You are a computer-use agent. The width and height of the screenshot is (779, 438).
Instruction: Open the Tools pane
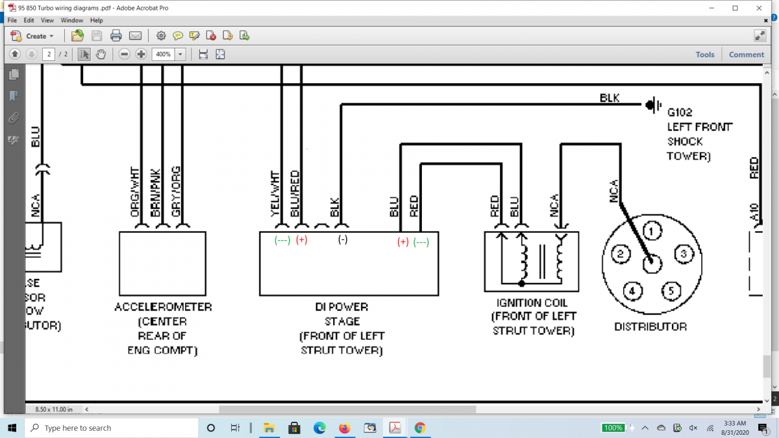point(704,55)
